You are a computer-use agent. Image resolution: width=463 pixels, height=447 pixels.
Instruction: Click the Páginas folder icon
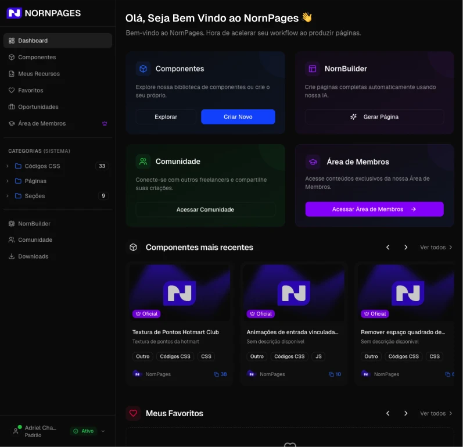pos(18,181)
